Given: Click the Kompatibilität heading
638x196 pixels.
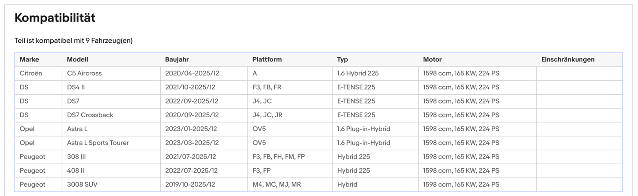Looking at the screenshot, I should [x=55, y=18].
